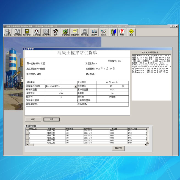
Task: Click the 到达时间 time value cell
Action: tap(112, 86)
